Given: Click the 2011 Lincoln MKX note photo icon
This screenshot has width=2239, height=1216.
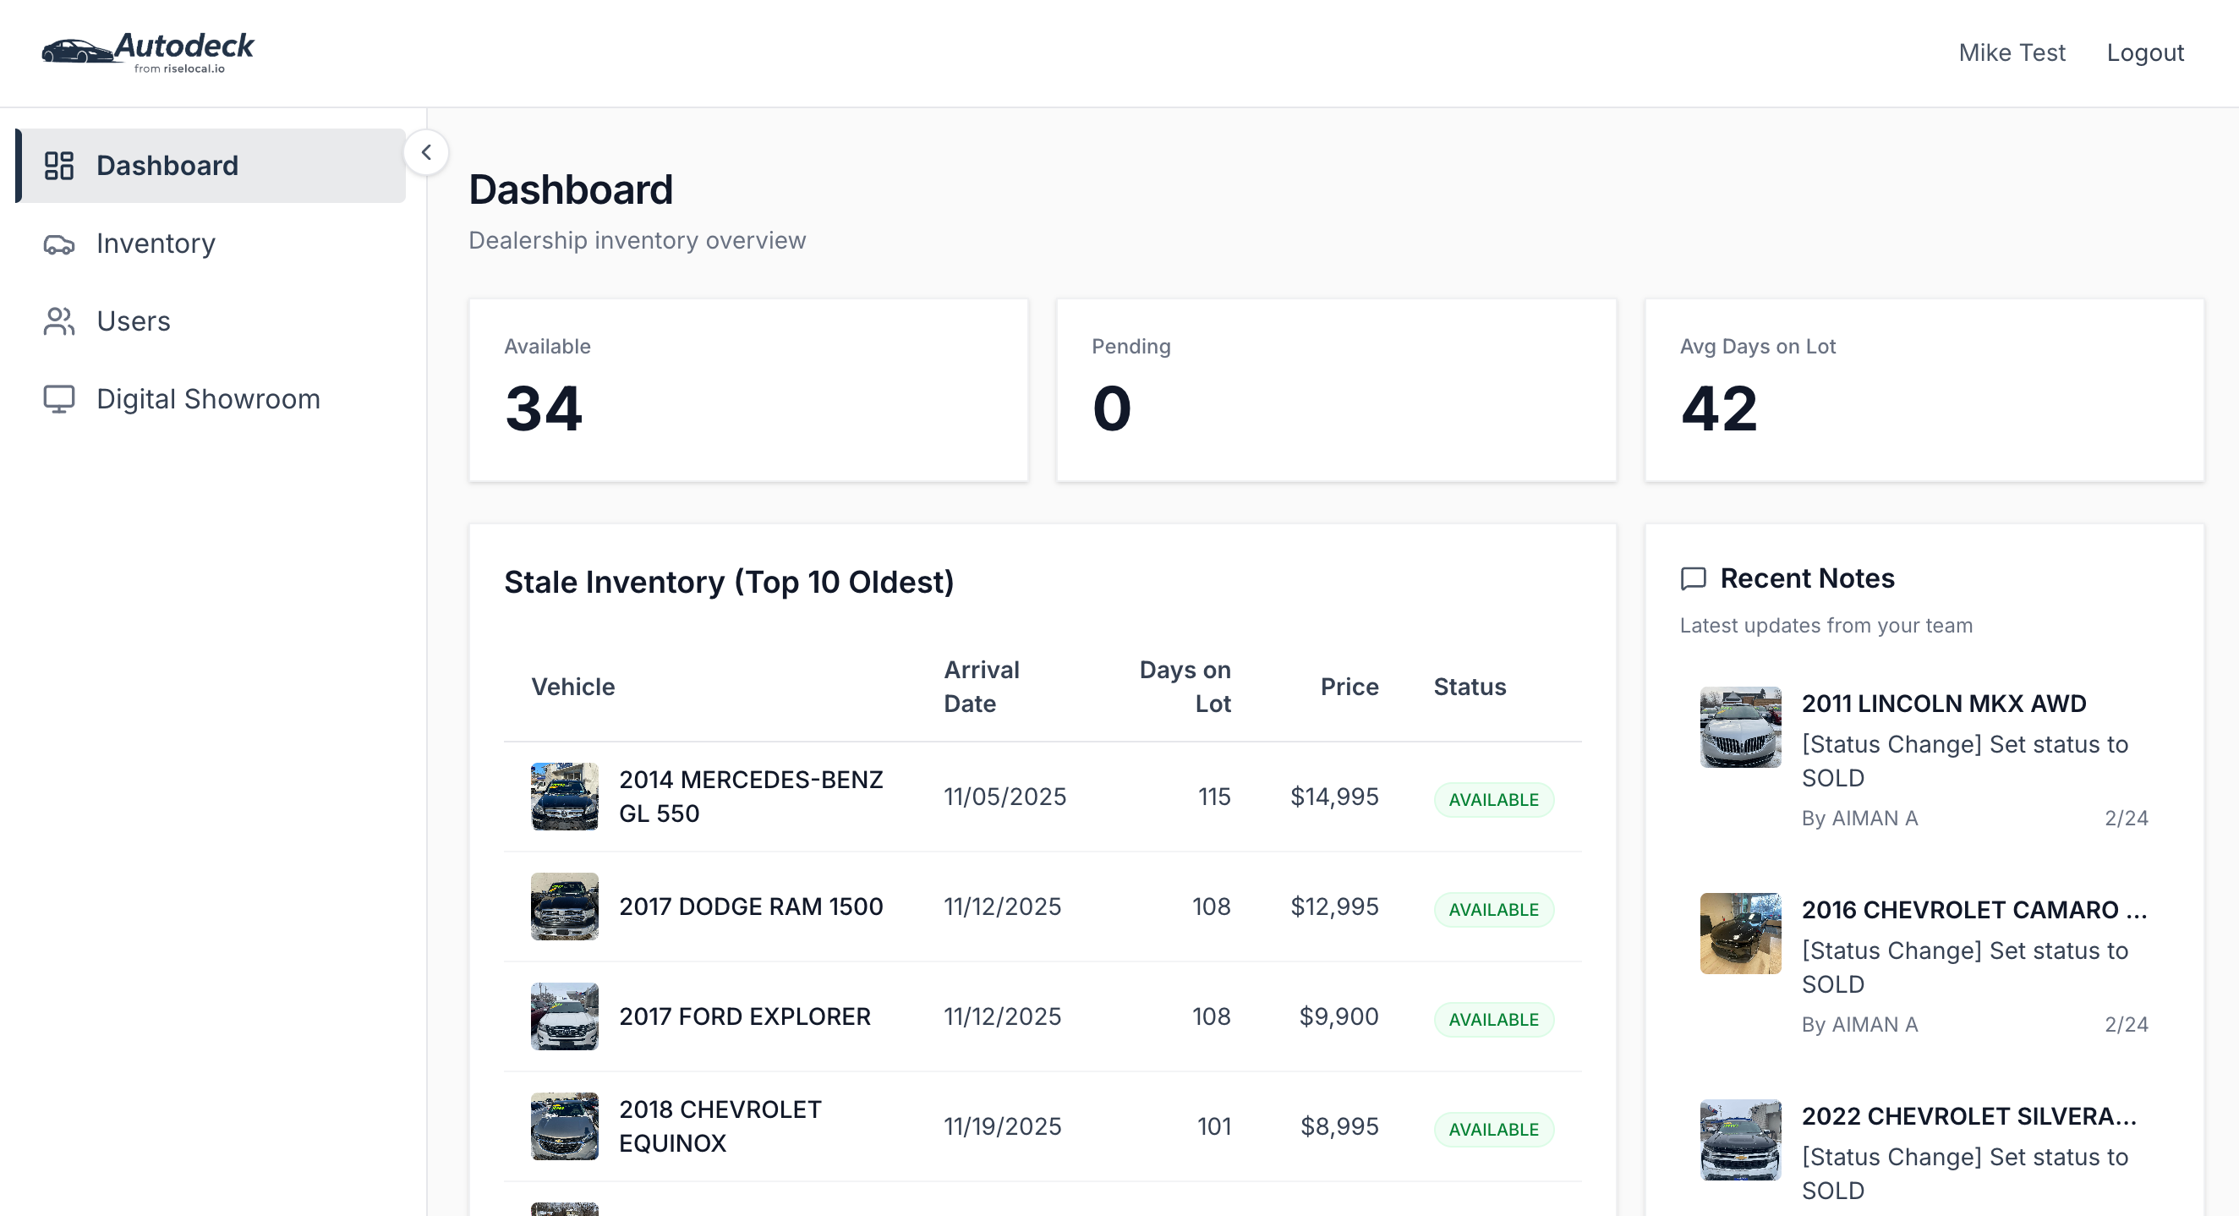Looking at the screenshot, I should pos(1739,727).
